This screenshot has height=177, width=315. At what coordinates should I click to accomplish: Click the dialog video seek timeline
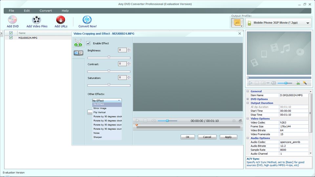click(x=188, y=127)
